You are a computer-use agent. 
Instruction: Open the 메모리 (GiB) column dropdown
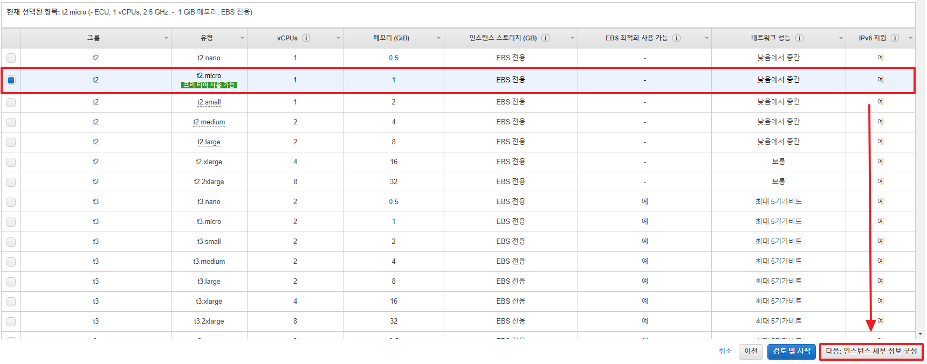pyautogui.click(x=438, y=38)
